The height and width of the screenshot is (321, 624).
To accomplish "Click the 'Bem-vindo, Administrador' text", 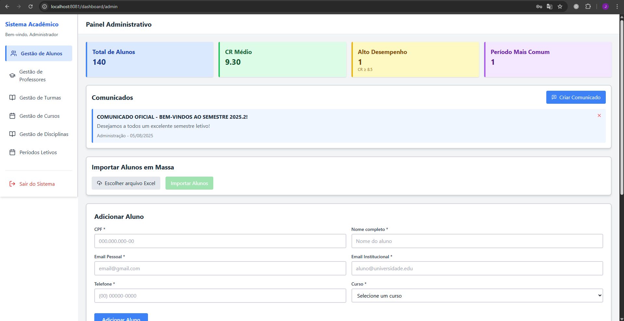I will point(32,34).
